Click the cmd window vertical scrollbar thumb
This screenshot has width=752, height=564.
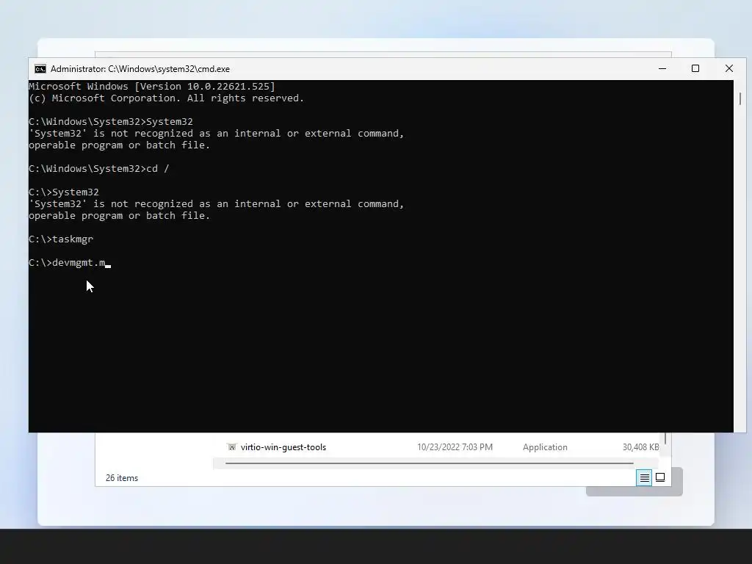click(740, 99)
